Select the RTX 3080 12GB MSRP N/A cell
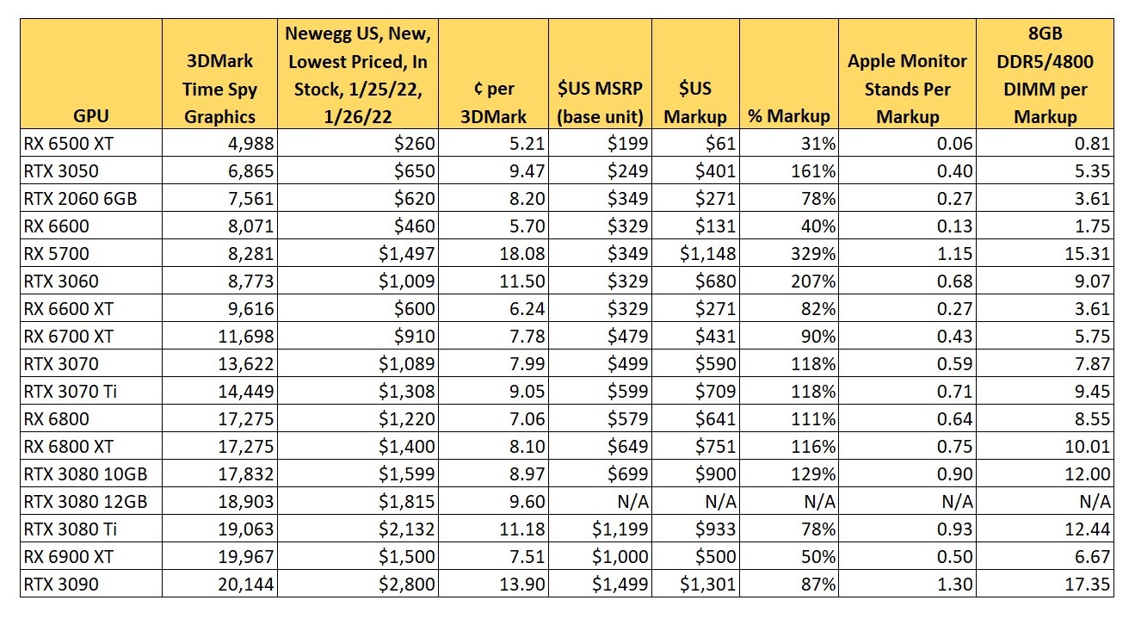 600,502
